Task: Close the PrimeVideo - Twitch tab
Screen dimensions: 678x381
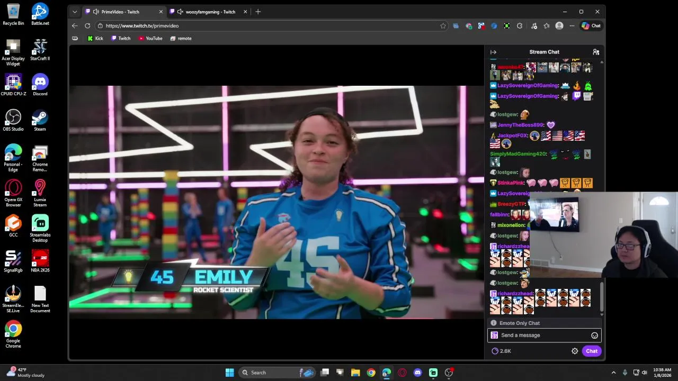Action: (161, 12)
